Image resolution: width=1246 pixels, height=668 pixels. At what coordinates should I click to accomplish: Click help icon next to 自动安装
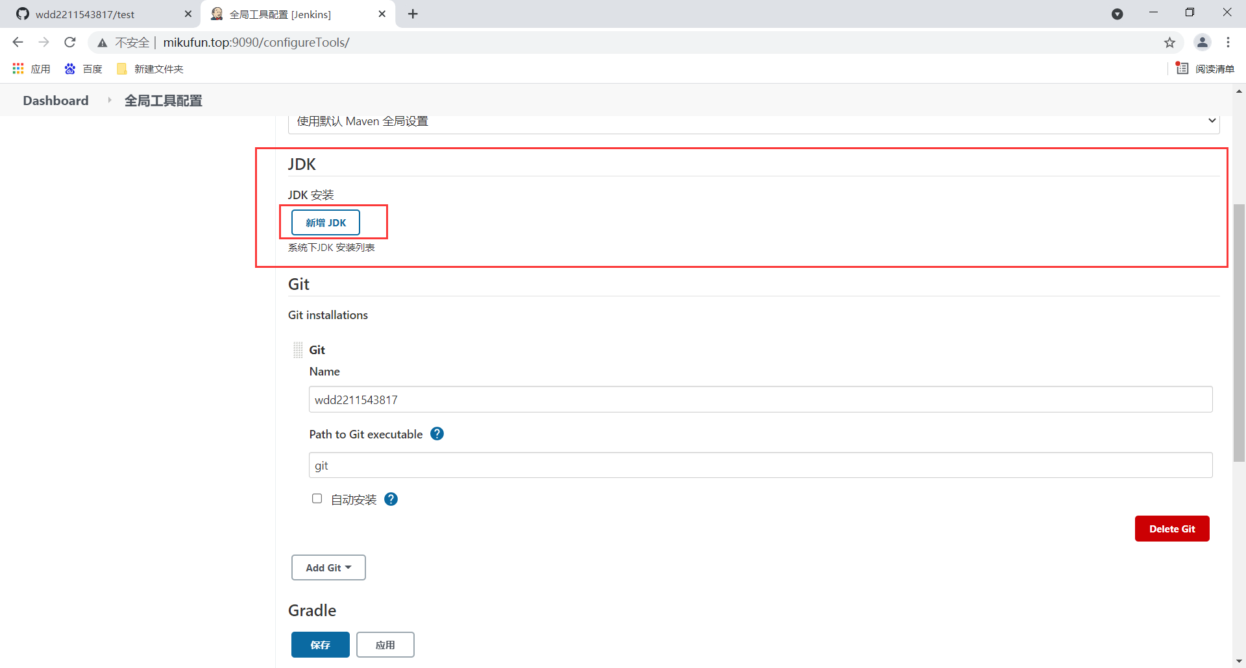[391, 499]
